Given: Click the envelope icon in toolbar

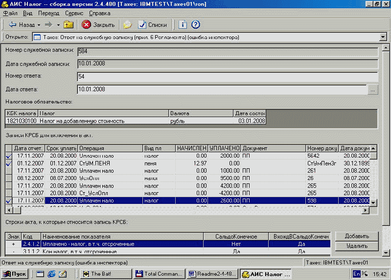Looking at the screenshot, I should coord(128,24).
